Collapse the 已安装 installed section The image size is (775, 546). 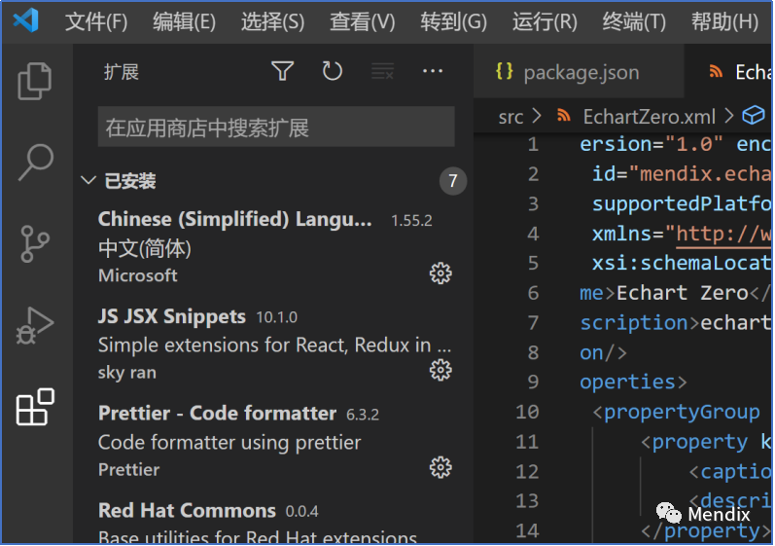pyautogui.click(x=88, y=180)
